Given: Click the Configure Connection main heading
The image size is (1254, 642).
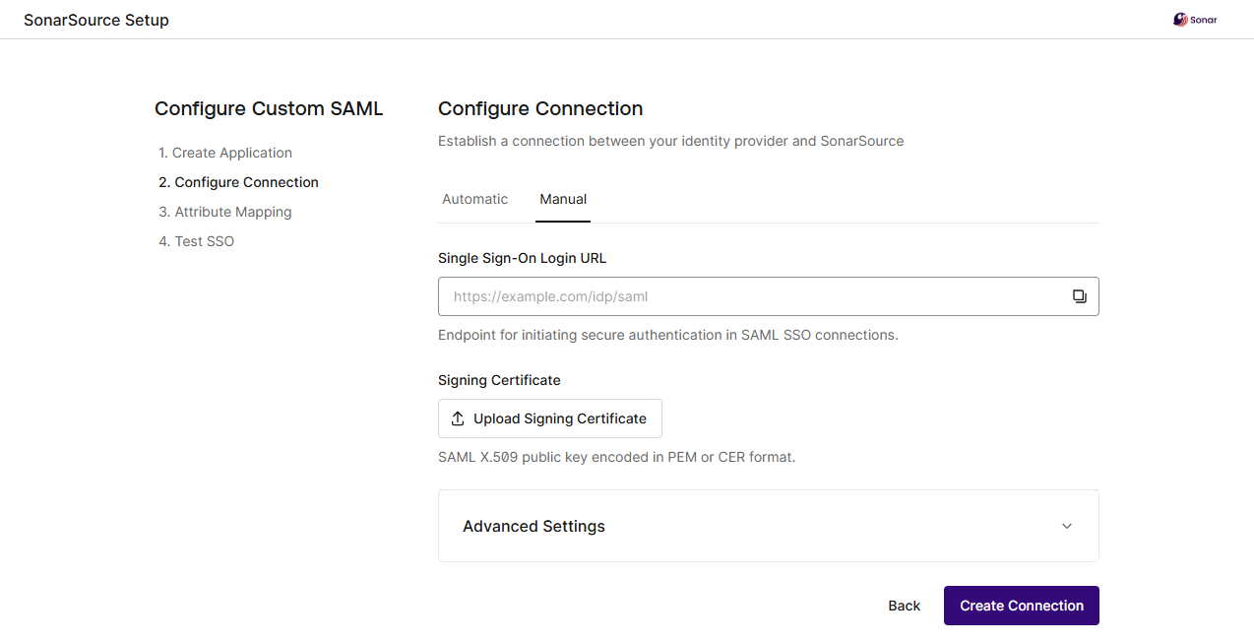Looking at the screenshot, I should pyautogui.click(x=540, y=108).
